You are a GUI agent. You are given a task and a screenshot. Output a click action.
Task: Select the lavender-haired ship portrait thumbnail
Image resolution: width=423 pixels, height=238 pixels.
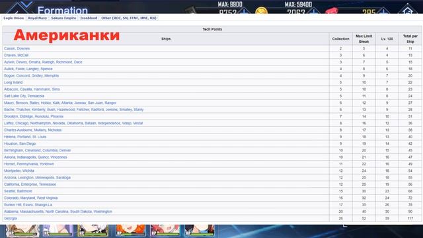[x=58, y=230]
